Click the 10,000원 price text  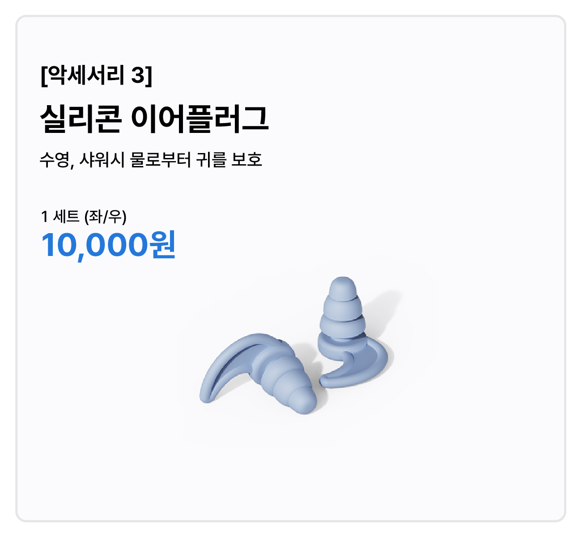pos(108,245)
